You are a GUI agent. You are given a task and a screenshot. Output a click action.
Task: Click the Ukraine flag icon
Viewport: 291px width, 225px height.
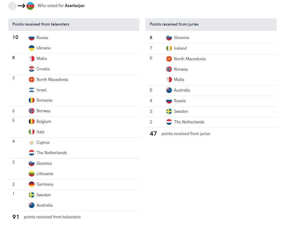pyautogui.click(x=32, y=48)
